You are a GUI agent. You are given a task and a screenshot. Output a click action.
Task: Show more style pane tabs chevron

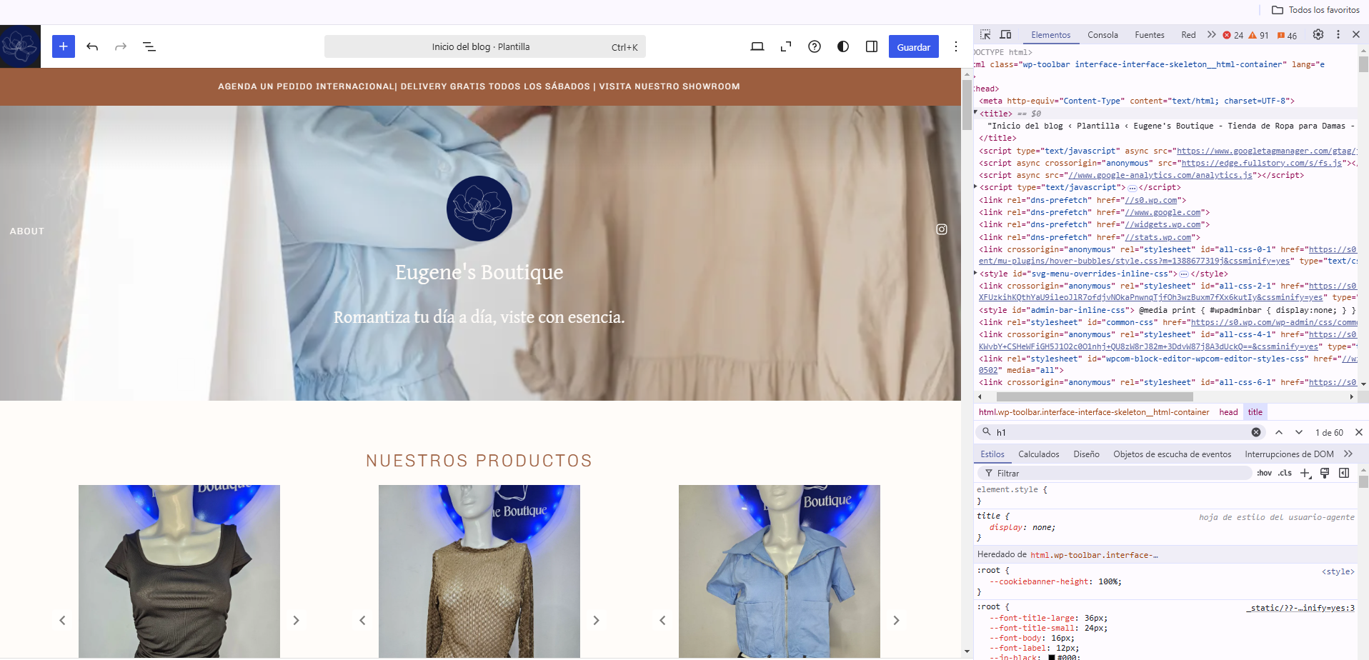point(1348,454)
